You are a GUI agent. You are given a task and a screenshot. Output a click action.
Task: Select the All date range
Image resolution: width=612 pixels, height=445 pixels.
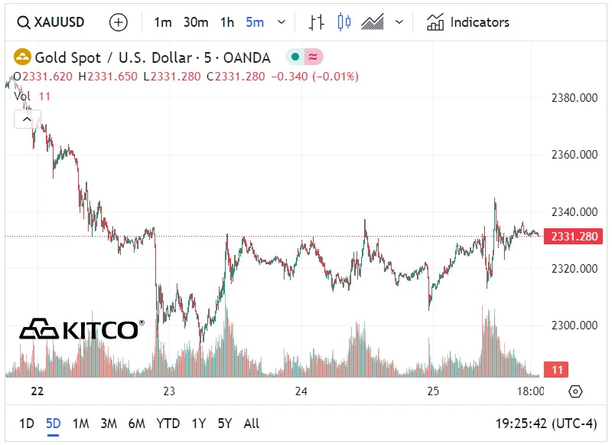point(252,424)
